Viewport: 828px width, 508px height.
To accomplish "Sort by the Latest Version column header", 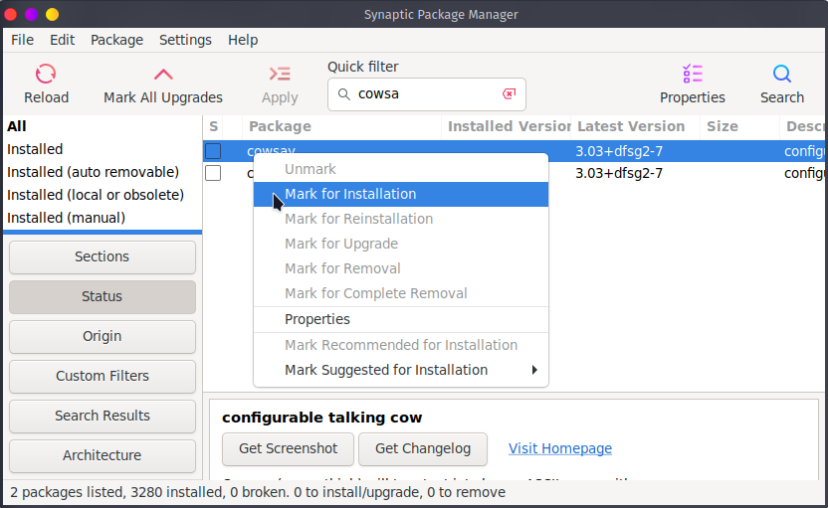I will (x=631, y=126).
